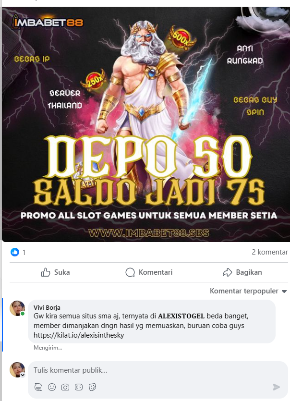Click the Mengirim status text
This screenshot has height=401, width=290.
(x=48, y=348)
